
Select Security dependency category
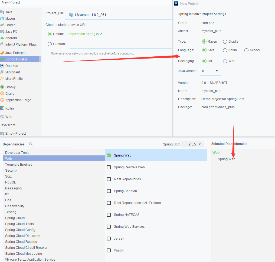[54, 171]
